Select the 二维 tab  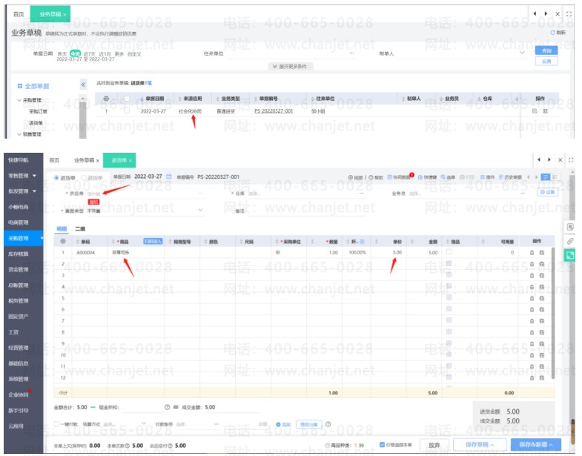point(80,229)
